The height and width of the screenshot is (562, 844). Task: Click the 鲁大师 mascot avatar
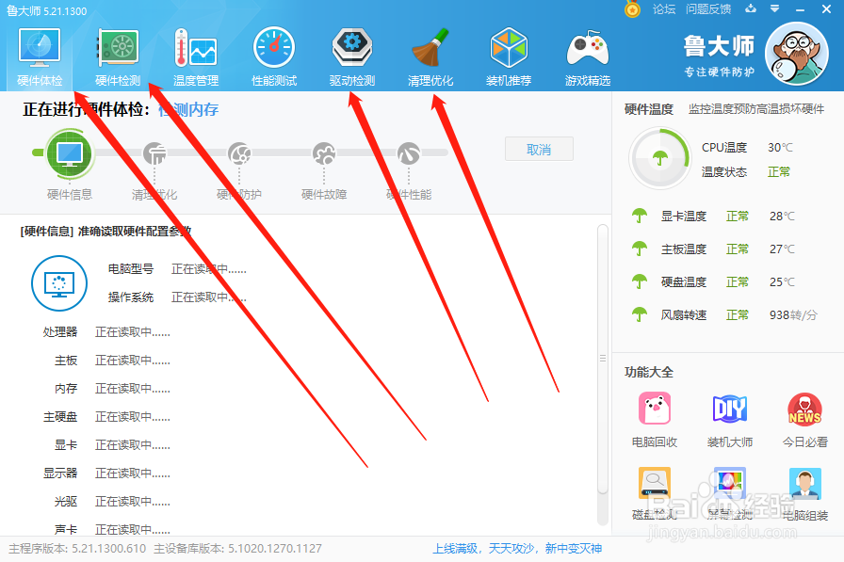tap(796, 54)
